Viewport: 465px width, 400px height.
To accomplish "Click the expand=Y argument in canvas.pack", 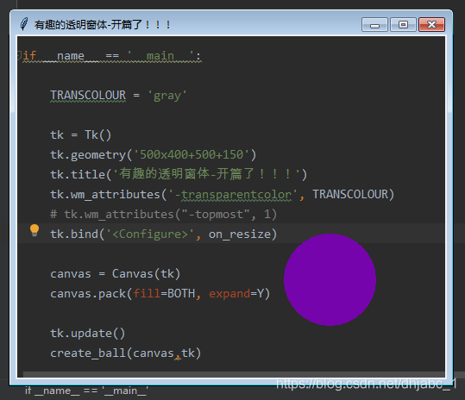I will pos(236,294).
